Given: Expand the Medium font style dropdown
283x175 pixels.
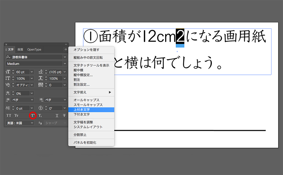Looking at the screenshot, I should (65, 64).
